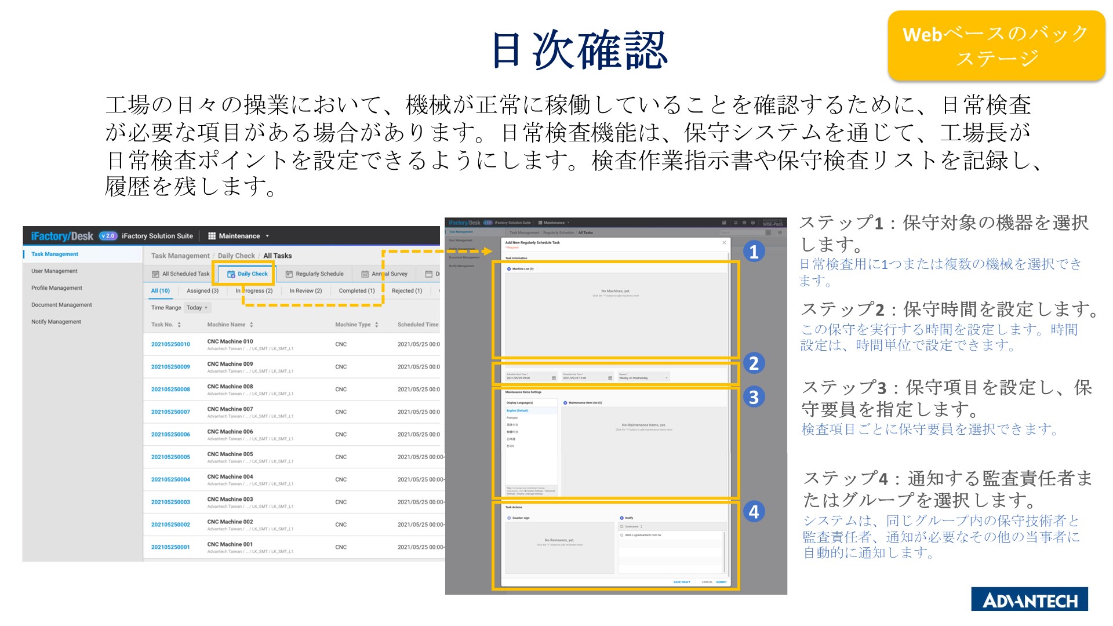The height and width of the screenshot is (626, 1113).
Task: Select the All (10) status filter
Action: point(161,291)
